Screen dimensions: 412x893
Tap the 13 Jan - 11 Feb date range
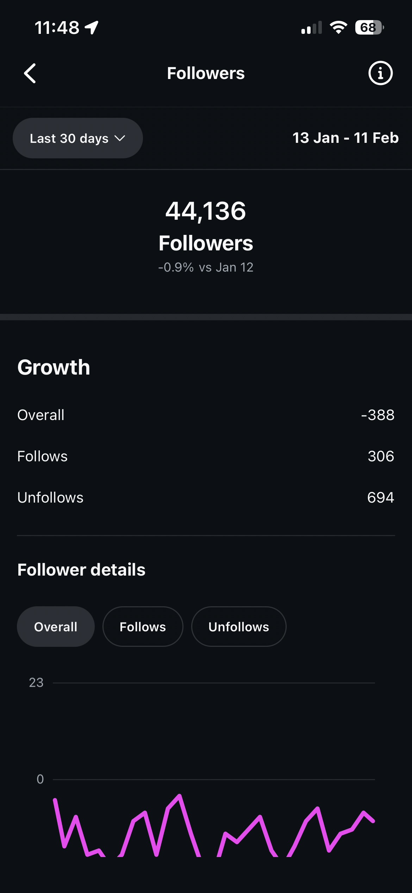point(345,138)
